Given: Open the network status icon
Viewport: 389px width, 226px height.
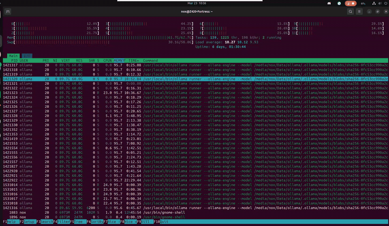Looking at the screenshot, I should (374, 3).
